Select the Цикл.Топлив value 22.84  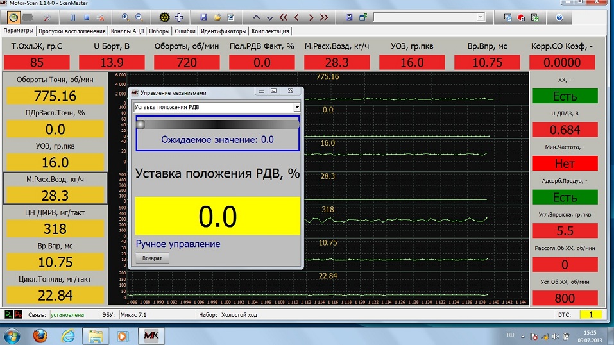pyautogui.click(x=55, y=295)
